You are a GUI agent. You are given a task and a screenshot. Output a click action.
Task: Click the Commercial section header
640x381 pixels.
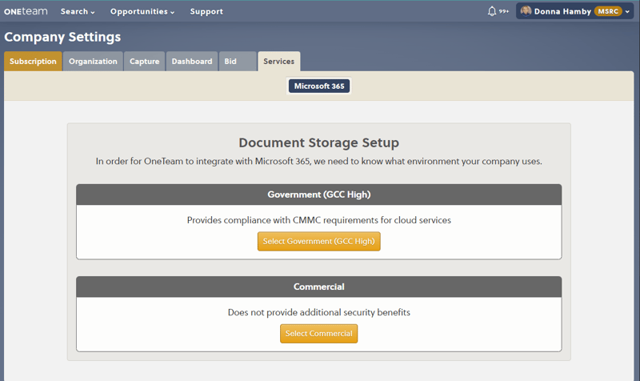tap(318, 287)
